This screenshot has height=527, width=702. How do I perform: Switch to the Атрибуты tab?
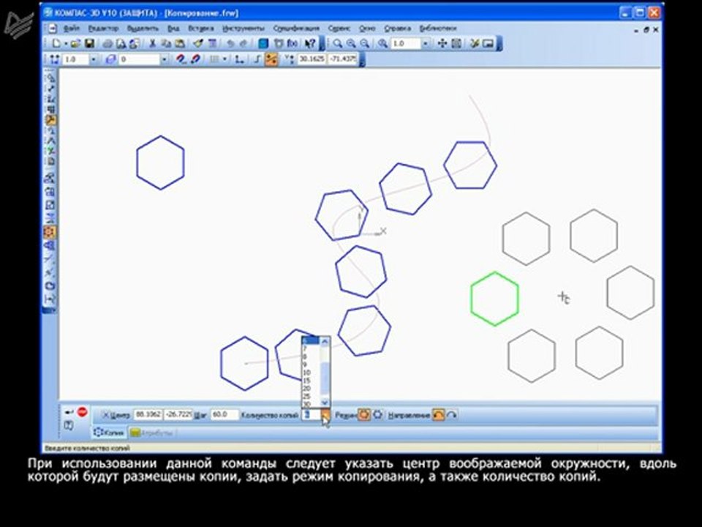pos(152,433)
